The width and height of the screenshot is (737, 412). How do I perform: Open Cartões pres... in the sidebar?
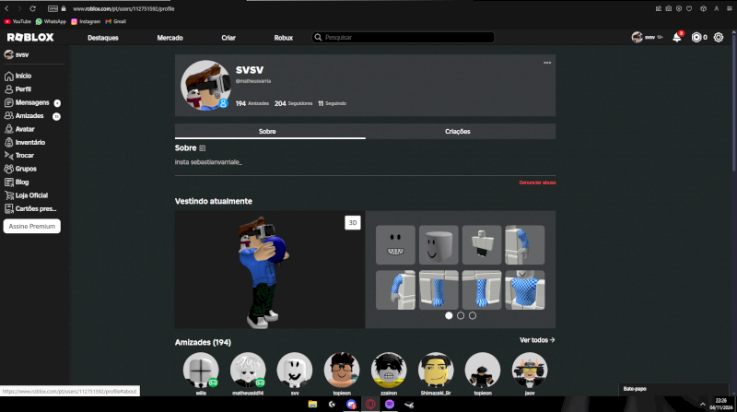[30, 208]
